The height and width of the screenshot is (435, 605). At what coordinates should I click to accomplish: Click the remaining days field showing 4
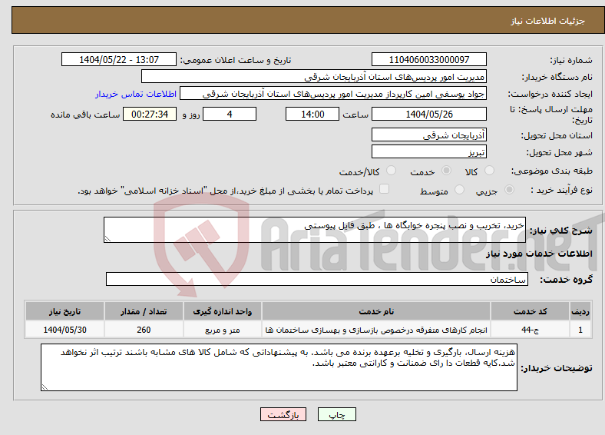click(x=230, y=114)
